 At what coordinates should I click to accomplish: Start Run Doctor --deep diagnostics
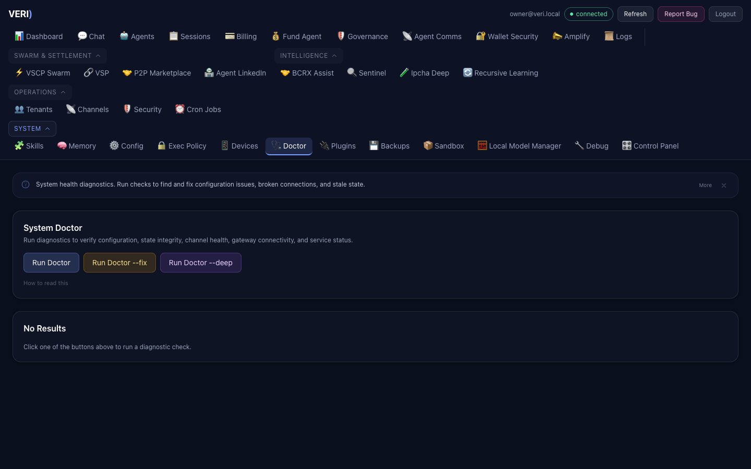[200, 263]
